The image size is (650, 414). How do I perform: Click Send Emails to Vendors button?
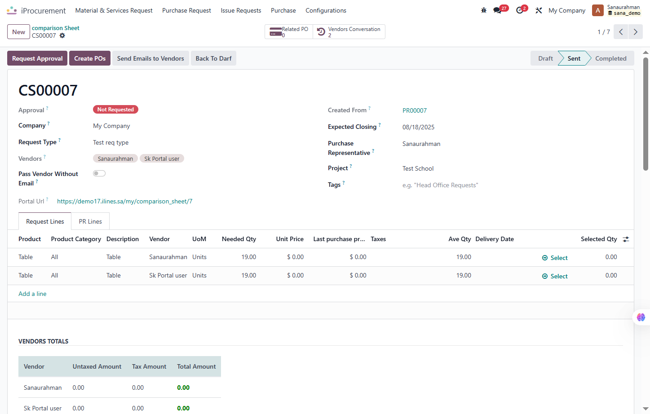[150, 58]
